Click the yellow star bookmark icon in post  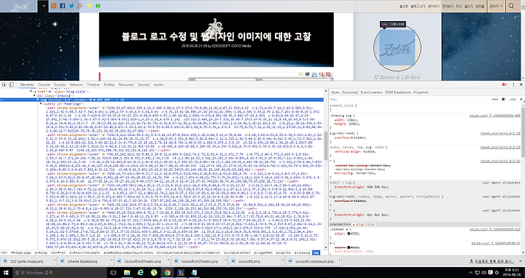300,74
